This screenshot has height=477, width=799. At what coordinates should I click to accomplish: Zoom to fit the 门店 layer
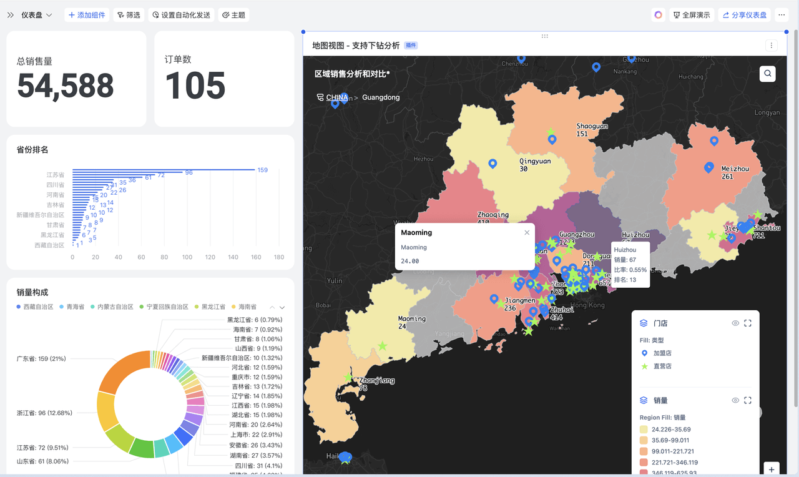(748, 323)
